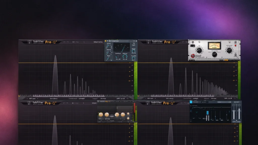
Task: Click the Glue Compressor Ratio knob
Action: click(x=109, y=59)
